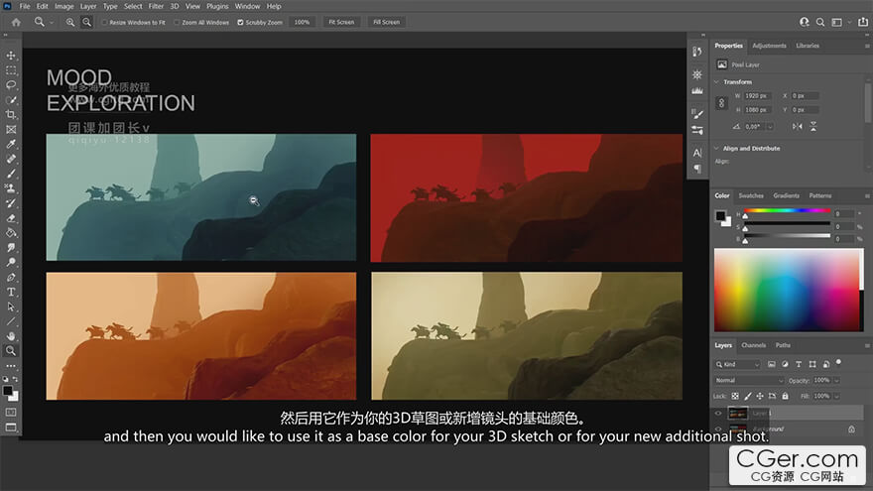
Task: Open the Filter menu
Action: point(156,6)
